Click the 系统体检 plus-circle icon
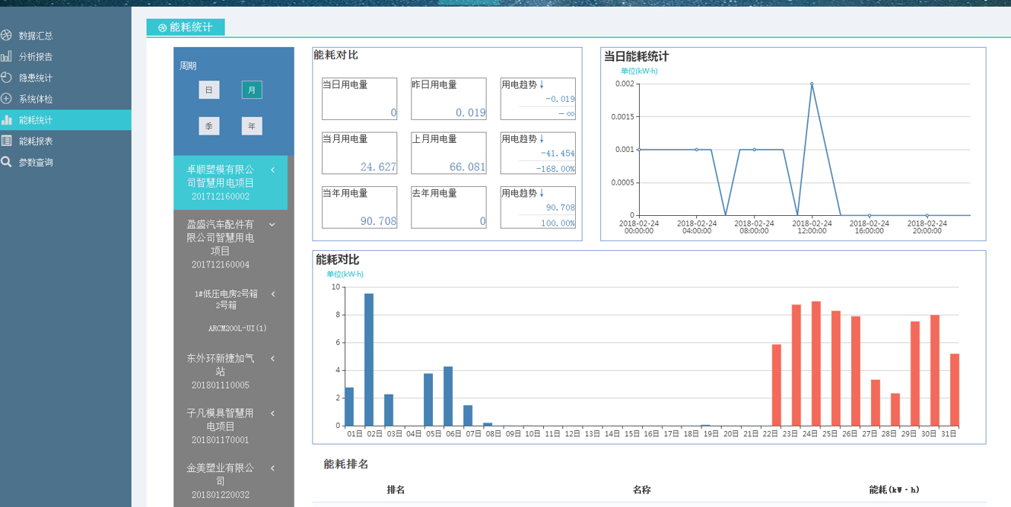This screenshot has height=507, width=1011. (x=6, y=99)
